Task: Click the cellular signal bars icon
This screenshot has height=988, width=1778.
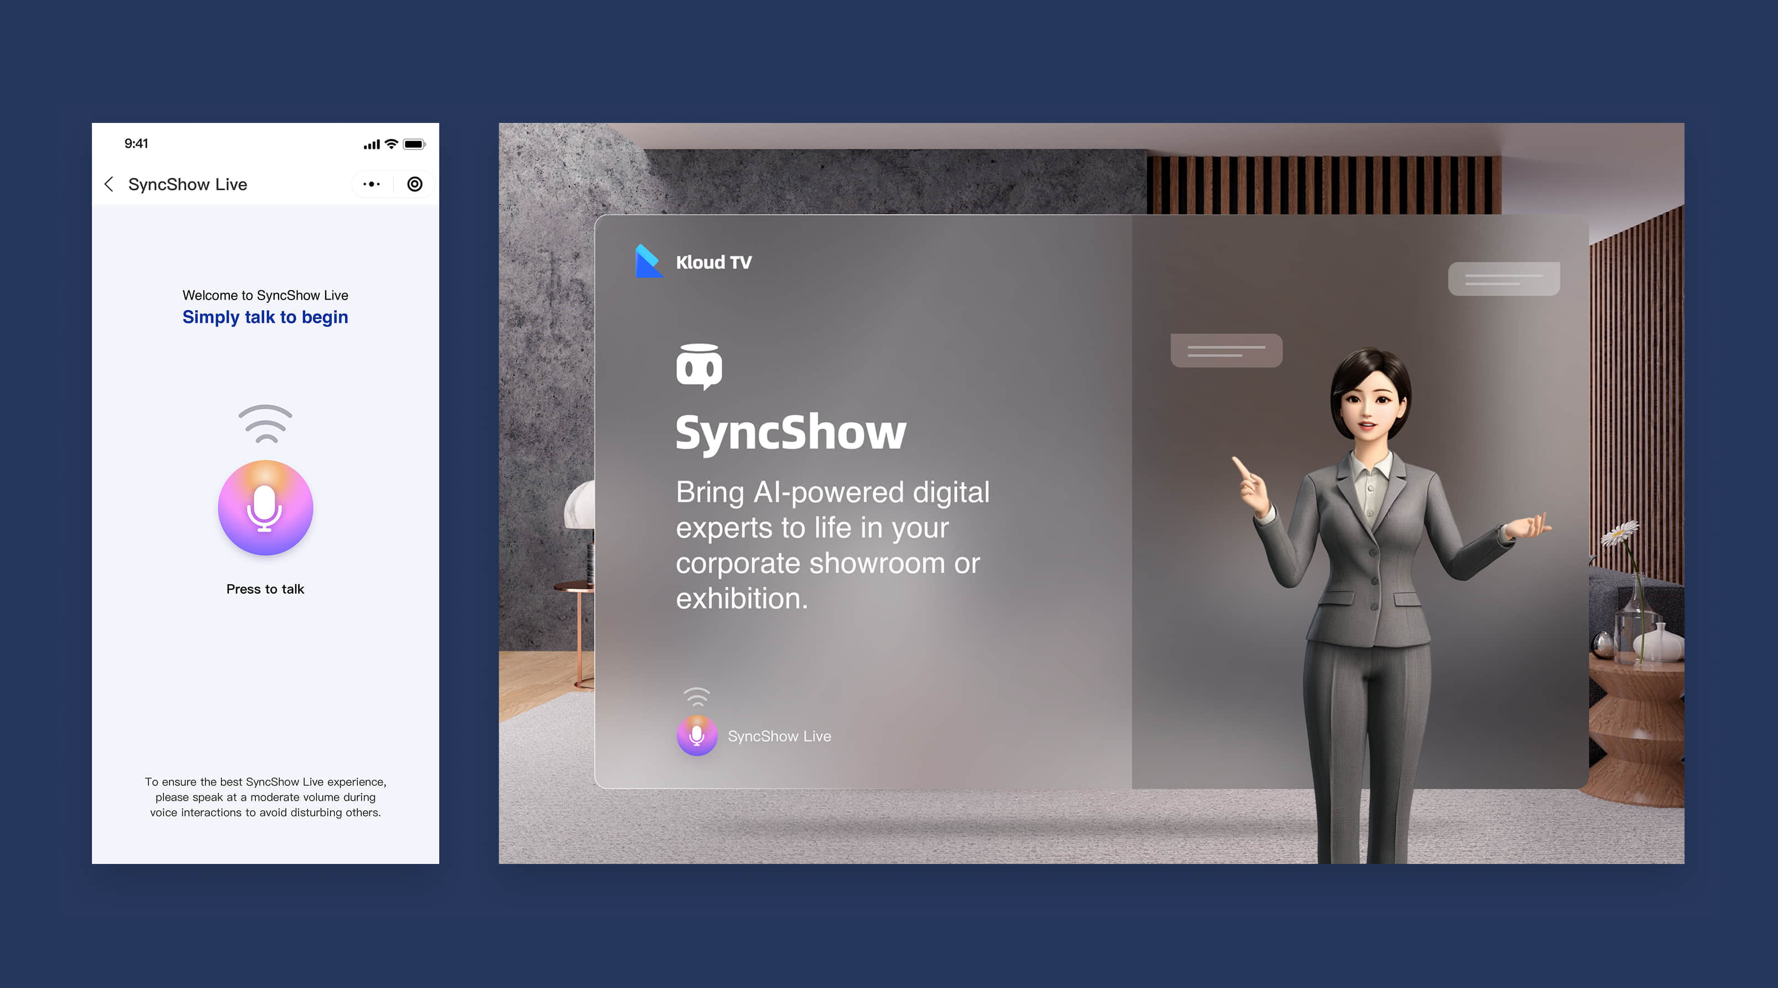Action: point(371,144)
